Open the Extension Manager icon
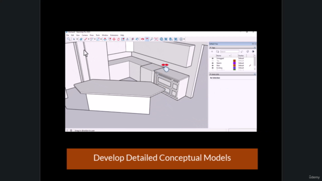Viewport: 322px width, 181px height. pyautogui.click(x=176, y=39)
